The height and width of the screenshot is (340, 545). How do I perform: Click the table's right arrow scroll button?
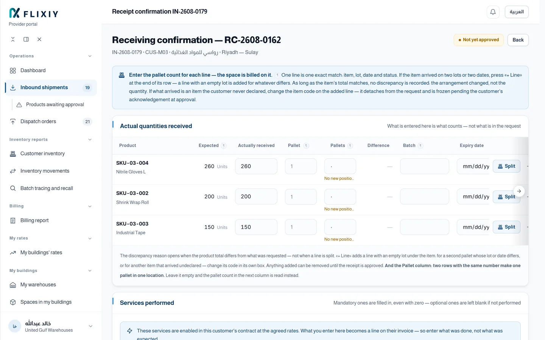click(519, 191)
